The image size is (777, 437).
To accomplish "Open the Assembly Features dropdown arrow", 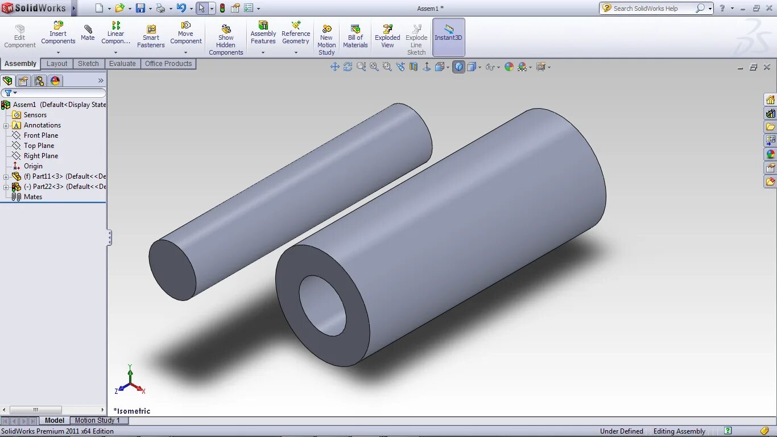I will (x=263, y=53).
